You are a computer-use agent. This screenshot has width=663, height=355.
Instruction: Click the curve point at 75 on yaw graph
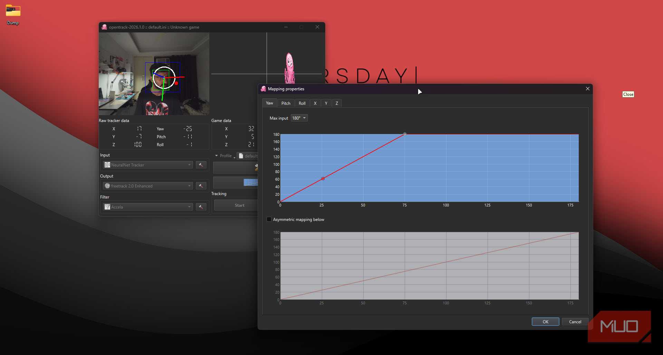pos(405,134)
